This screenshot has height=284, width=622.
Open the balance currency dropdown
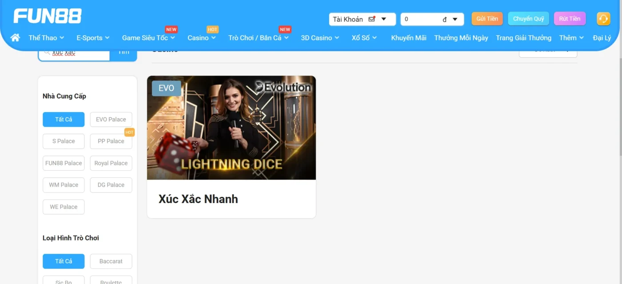[x=455, y=19]
